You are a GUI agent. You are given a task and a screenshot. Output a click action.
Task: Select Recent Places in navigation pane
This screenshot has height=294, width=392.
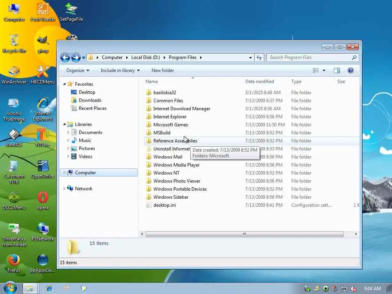click(x=92, y=108)
